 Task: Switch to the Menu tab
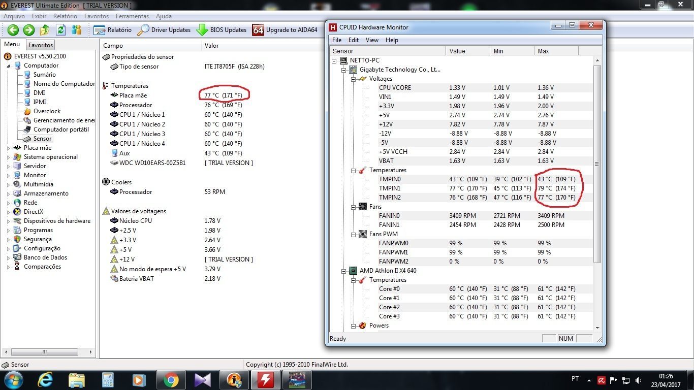tap(12, 45)
